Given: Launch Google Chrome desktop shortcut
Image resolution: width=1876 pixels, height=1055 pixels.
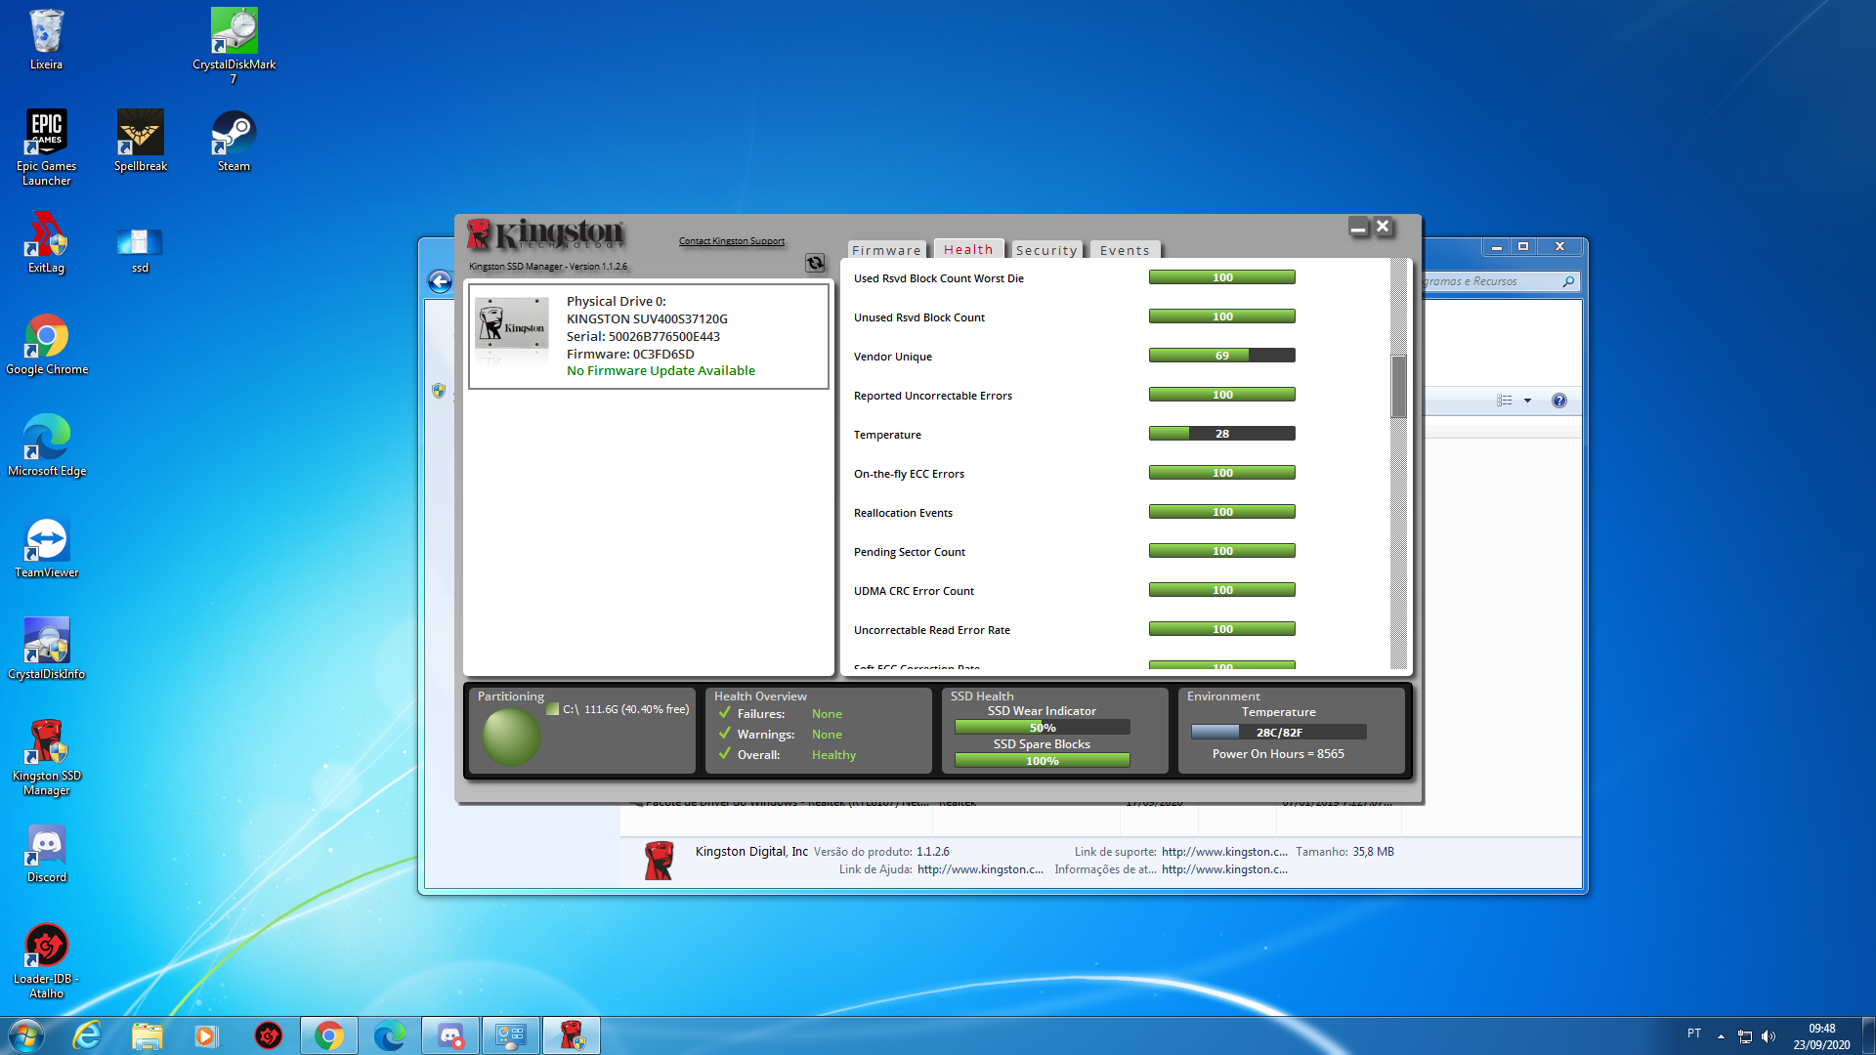Looking at the screenshot, I should pyautogui.click(x=46, y=343).
